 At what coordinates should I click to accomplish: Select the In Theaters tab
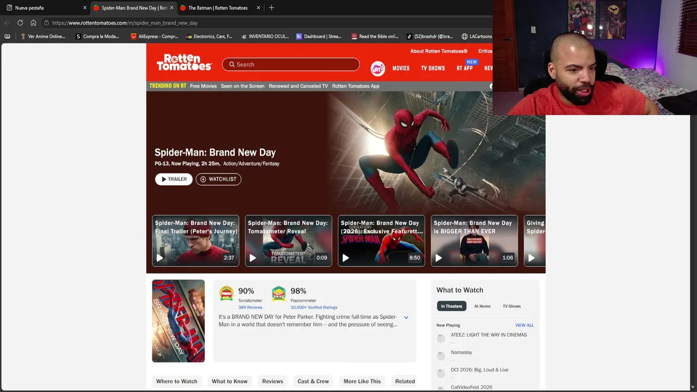click(451, 306)
